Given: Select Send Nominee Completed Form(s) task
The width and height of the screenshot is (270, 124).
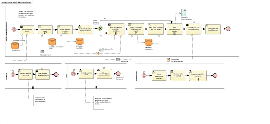Looking at the screenshot, I should [43, 74].
